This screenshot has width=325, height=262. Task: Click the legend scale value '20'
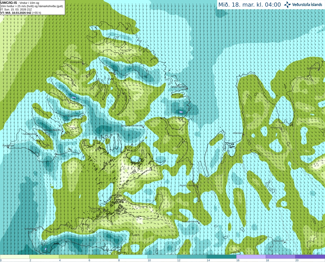[x=297, y=260]
